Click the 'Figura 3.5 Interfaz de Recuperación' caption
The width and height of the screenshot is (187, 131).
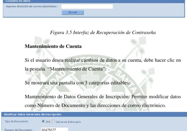coord(103,32)
